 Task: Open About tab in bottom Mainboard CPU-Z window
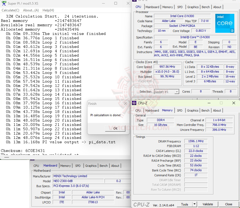[x=115, y=166]
